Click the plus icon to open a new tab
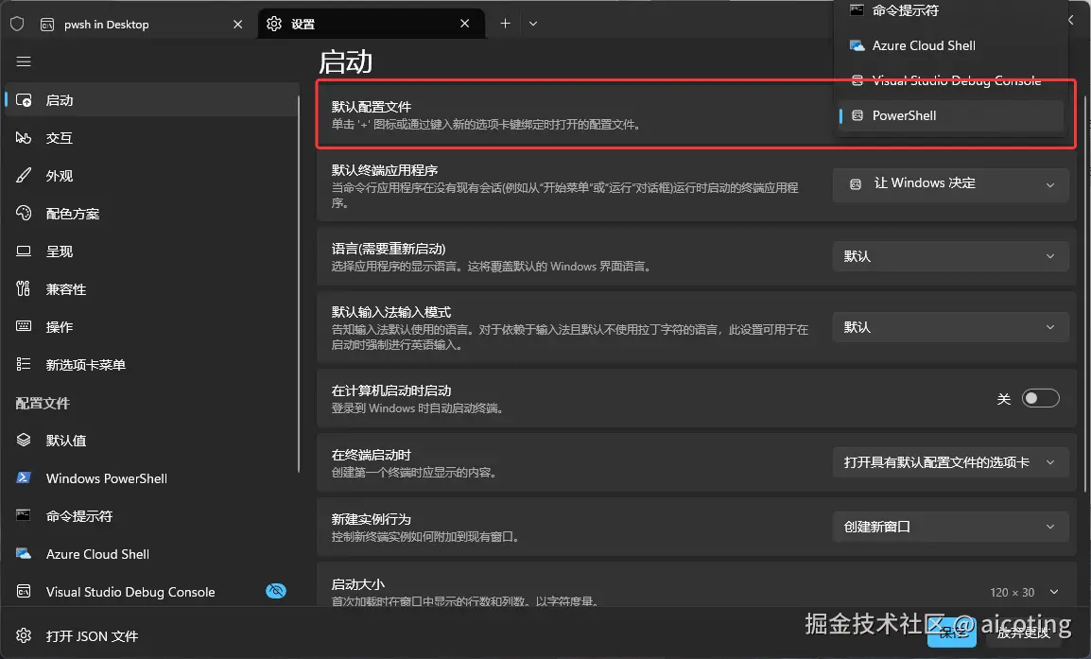This screenshot has height=659, width=1091. coord(505,24)
